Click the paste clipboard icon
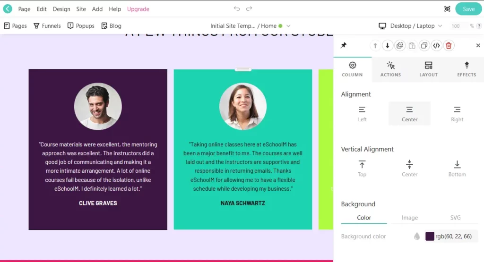Image resolution: width=484 pixels, height=262 pixels. (412, 46)
